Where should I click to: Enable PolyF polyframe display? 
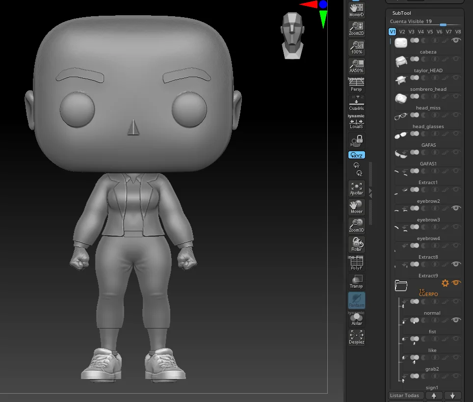356,263
